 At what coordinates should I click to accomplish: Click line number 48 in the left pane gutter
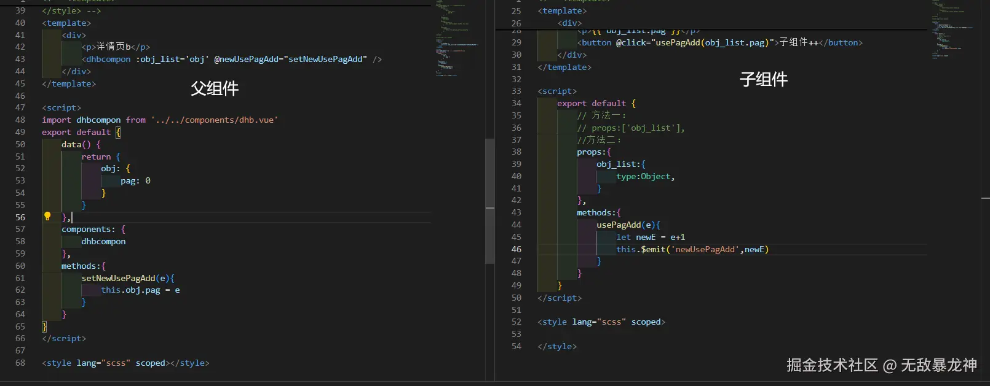20,120
